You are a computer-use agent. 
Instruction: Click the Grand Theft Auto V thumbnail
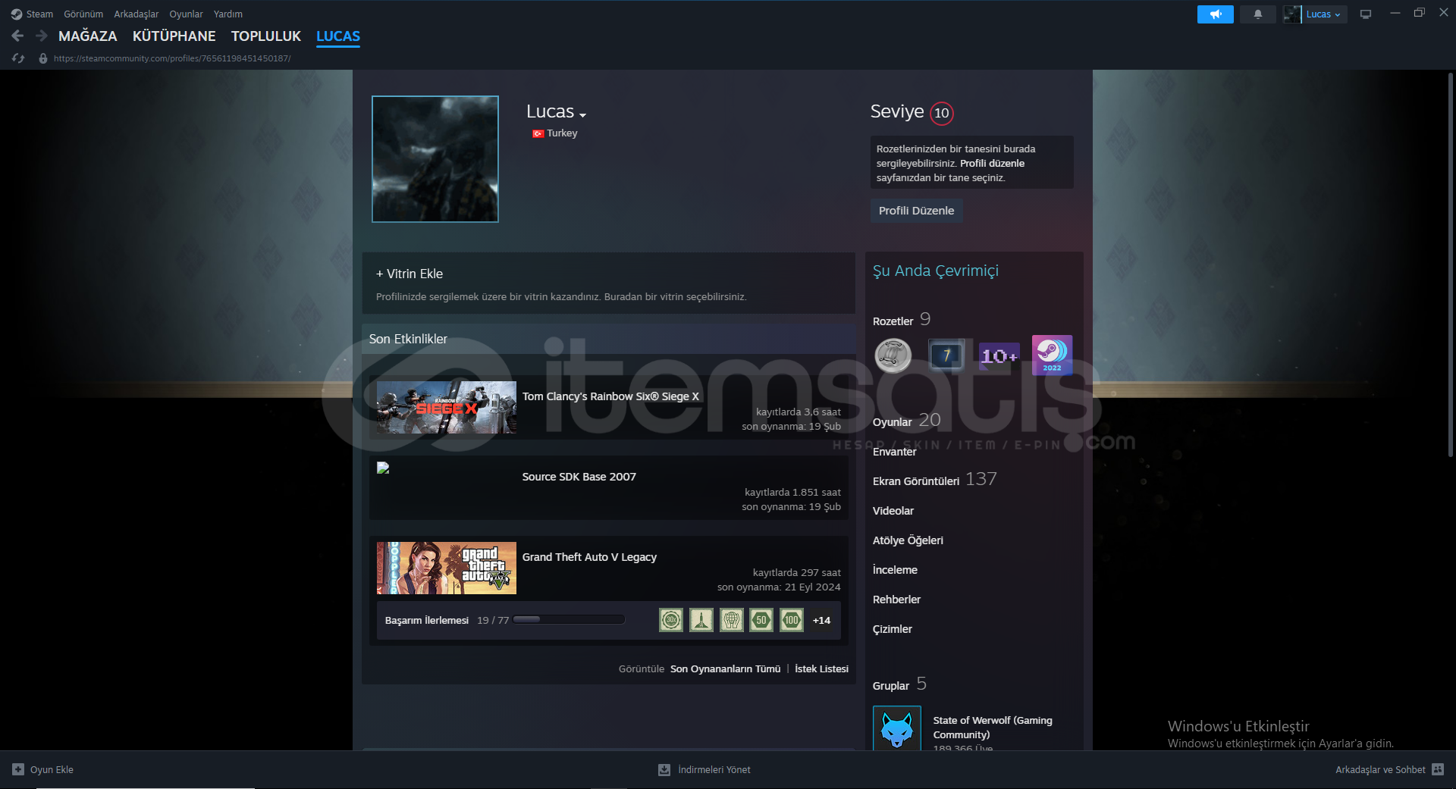click(x=447, y=568)
